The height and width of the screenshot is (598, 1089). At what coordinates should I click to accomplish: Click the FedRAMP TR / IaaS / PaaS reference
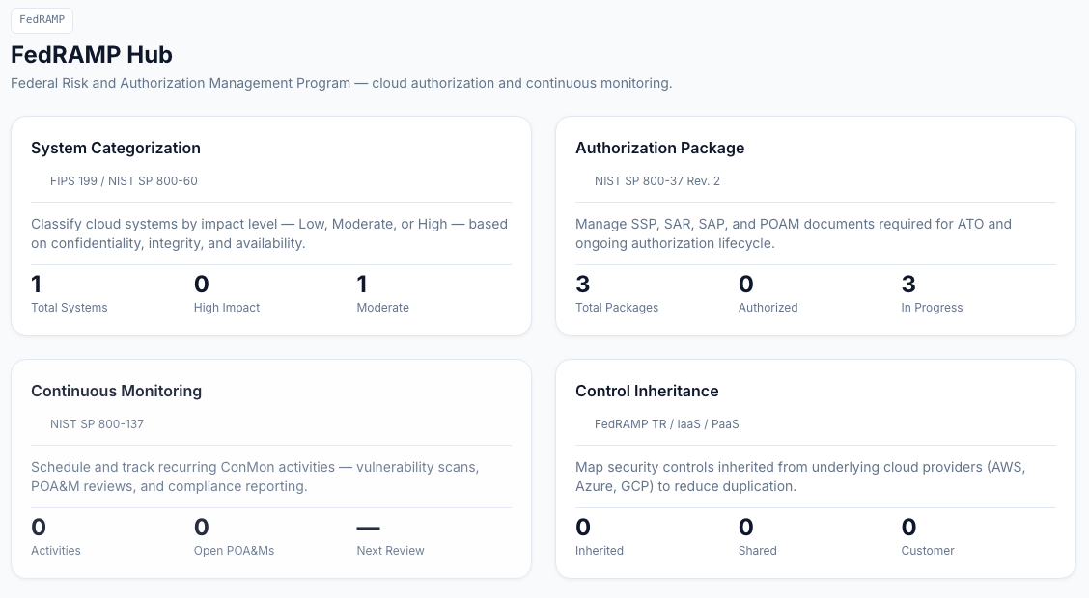[667, 423]
